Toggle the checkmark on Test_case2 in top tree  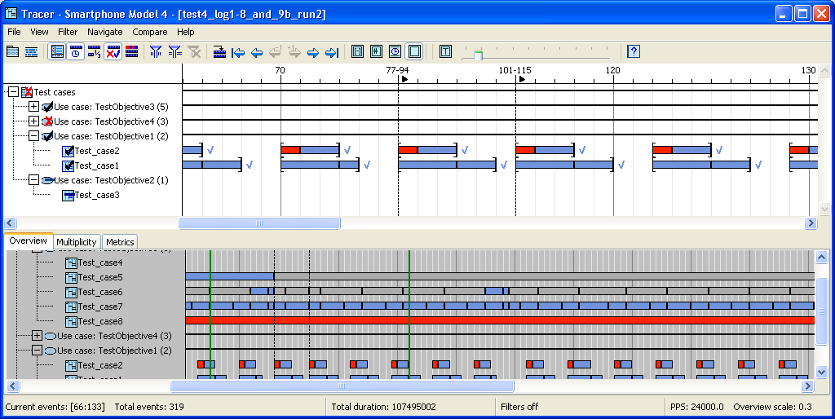point(68,151)
